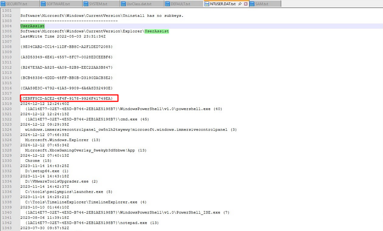Click the file icon on SOFTWARE.txt tab

coord(43,4)
